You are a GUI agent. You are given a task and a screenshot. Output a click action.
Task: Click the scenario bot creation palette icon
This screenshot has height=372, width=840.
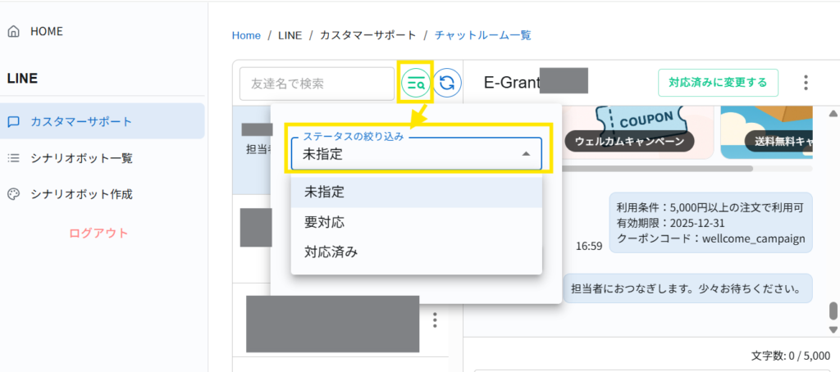point(13,194)
